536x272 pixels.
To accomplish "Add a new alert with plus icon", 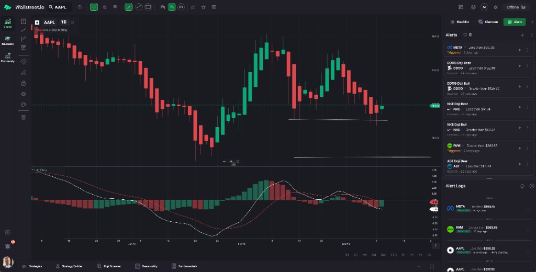I will pos(522,35).
